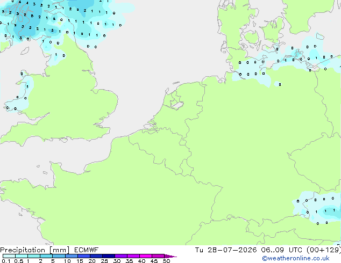Pick the 30–35 mm legend swatch
This screenshot has height=263, width=341.
click(120, 256)
